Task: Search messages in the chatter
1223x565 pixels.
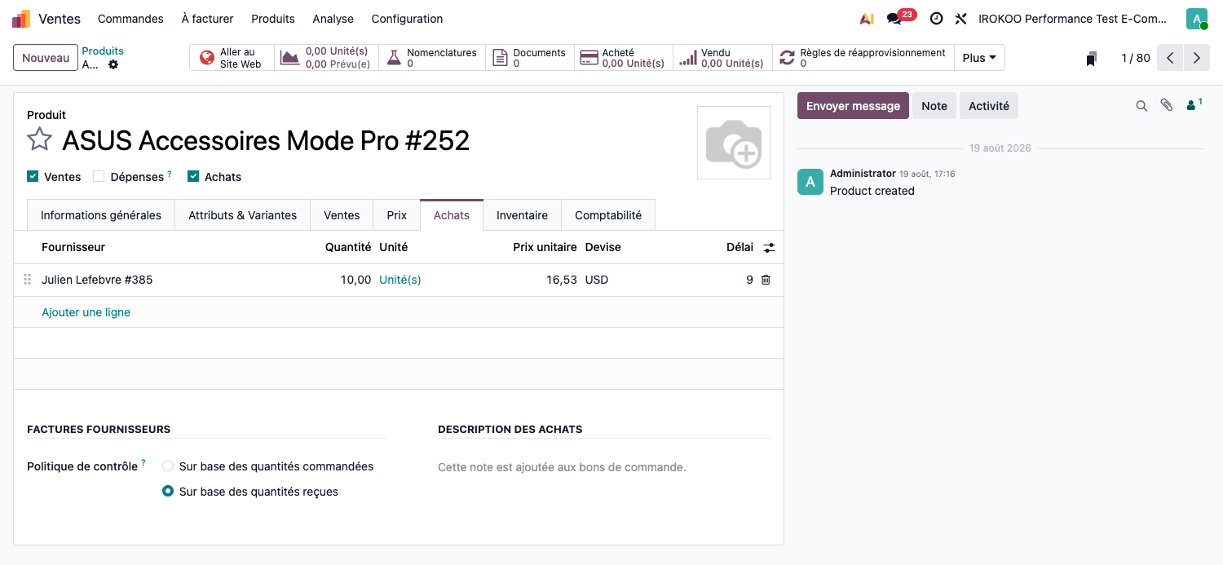Action: 1141,106
